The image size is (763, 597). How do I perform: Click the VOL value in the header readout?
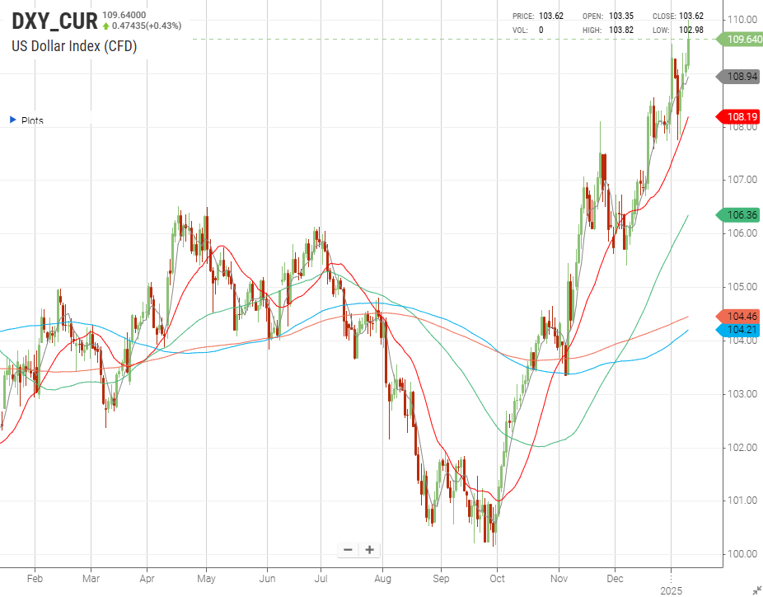click(x=541, y=30)
